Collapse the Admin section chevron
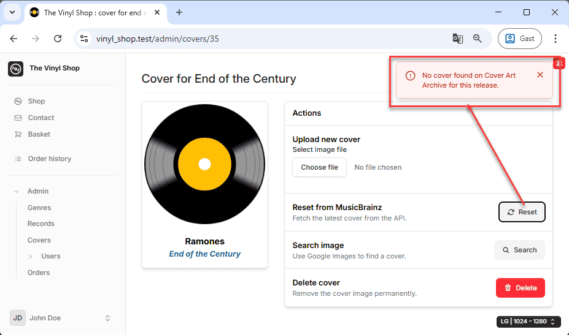The image size is (569, 335). 17,191
